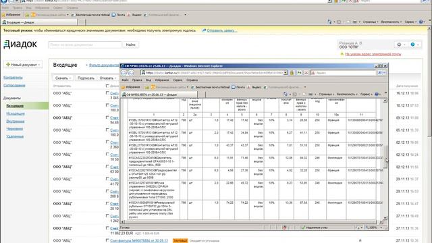Screen dimensions: 432x243
Task: Open Исходящие folder link
Action: 16,113
